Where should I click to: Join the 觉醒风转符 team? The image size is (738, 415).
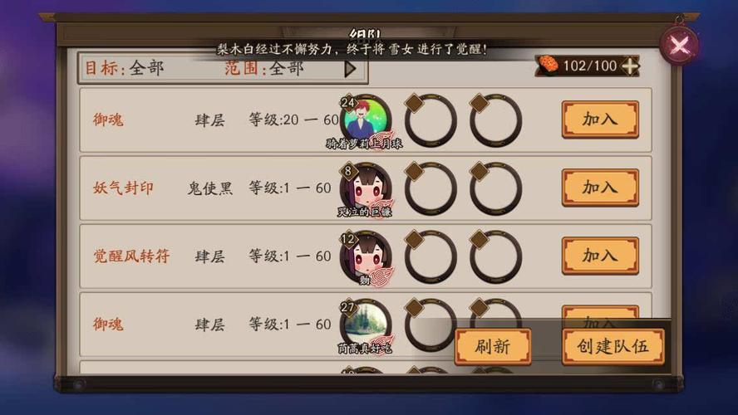600,256
